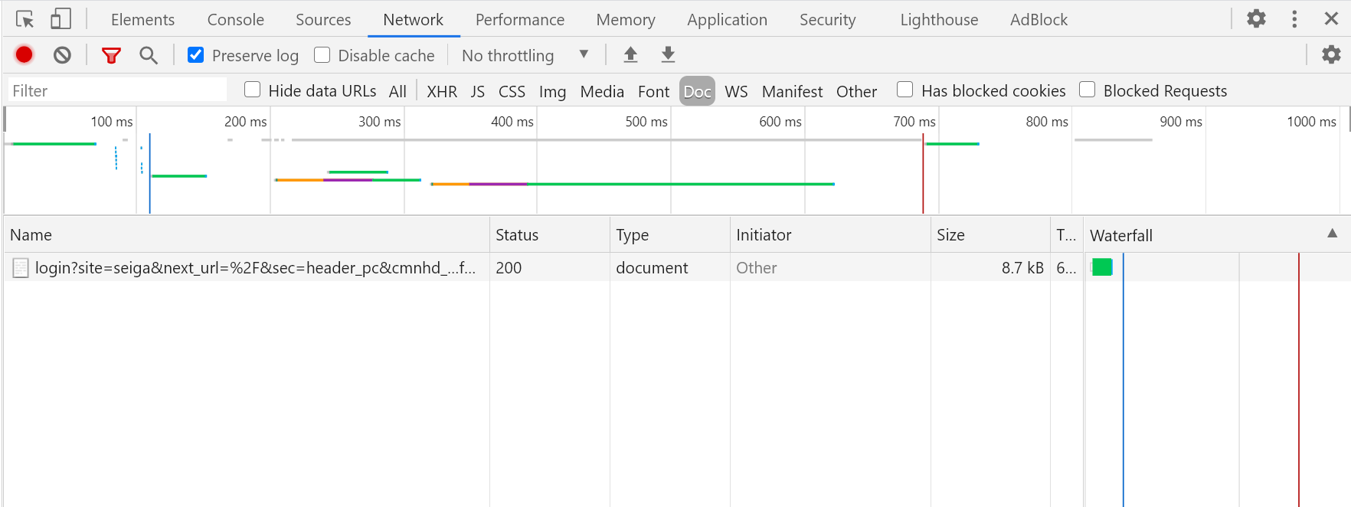Filter requests by XHR type
This screenshot has width=1351, height=507.
[x=441, y=91]
